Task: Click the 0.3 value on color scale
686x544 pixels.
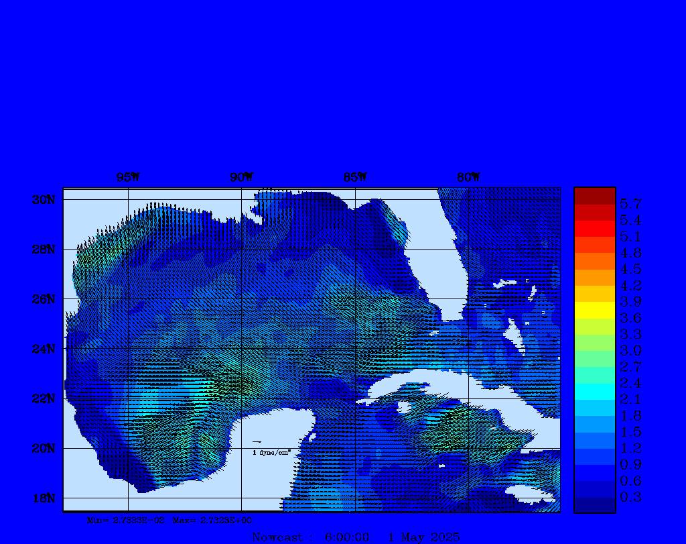Action: [630, 497]
